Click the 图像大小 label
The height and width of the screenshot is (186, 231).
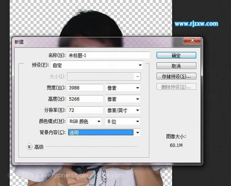[x=176, y=136]
